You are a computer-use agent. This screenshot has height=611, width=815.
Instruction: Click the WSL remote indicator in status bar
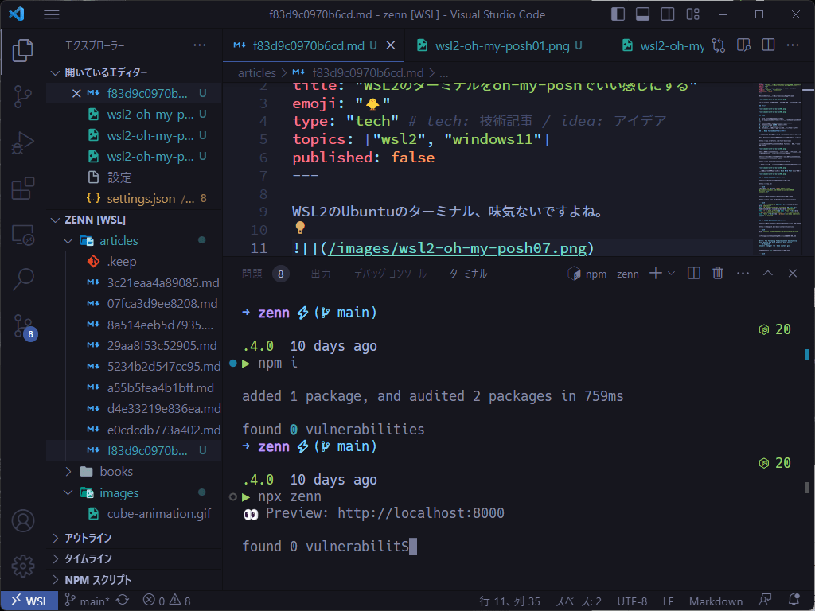click(30, 601)
